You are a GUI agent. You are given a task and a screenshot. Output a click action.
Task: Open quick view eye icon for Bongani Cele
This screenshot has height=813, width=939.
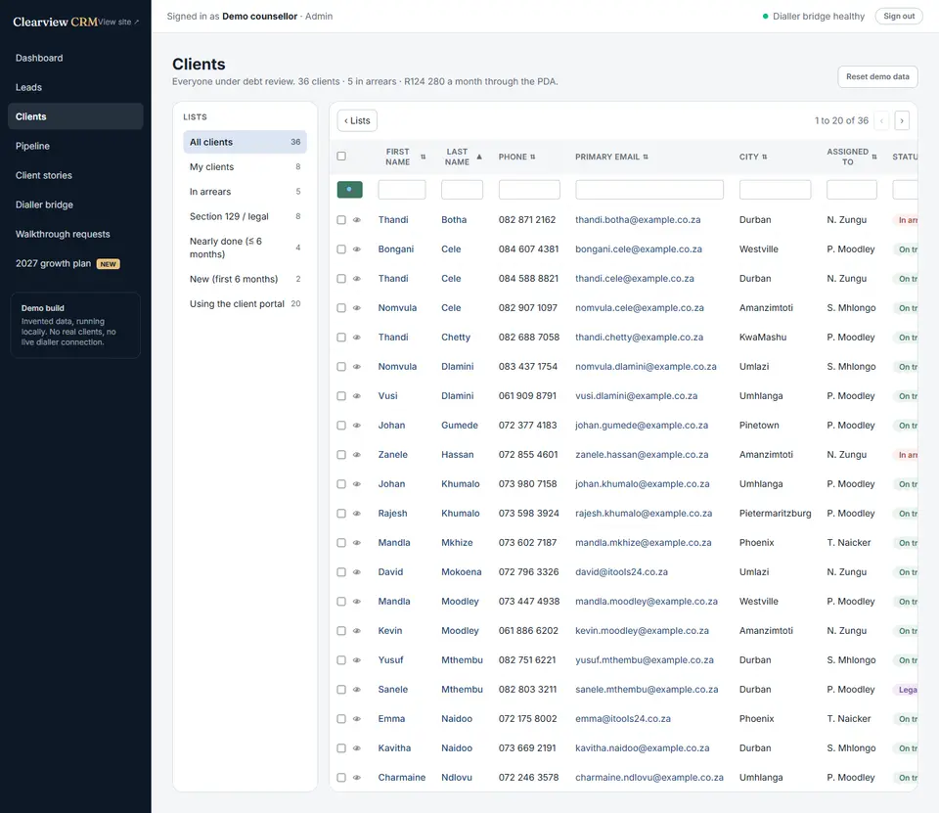[357, 249]
